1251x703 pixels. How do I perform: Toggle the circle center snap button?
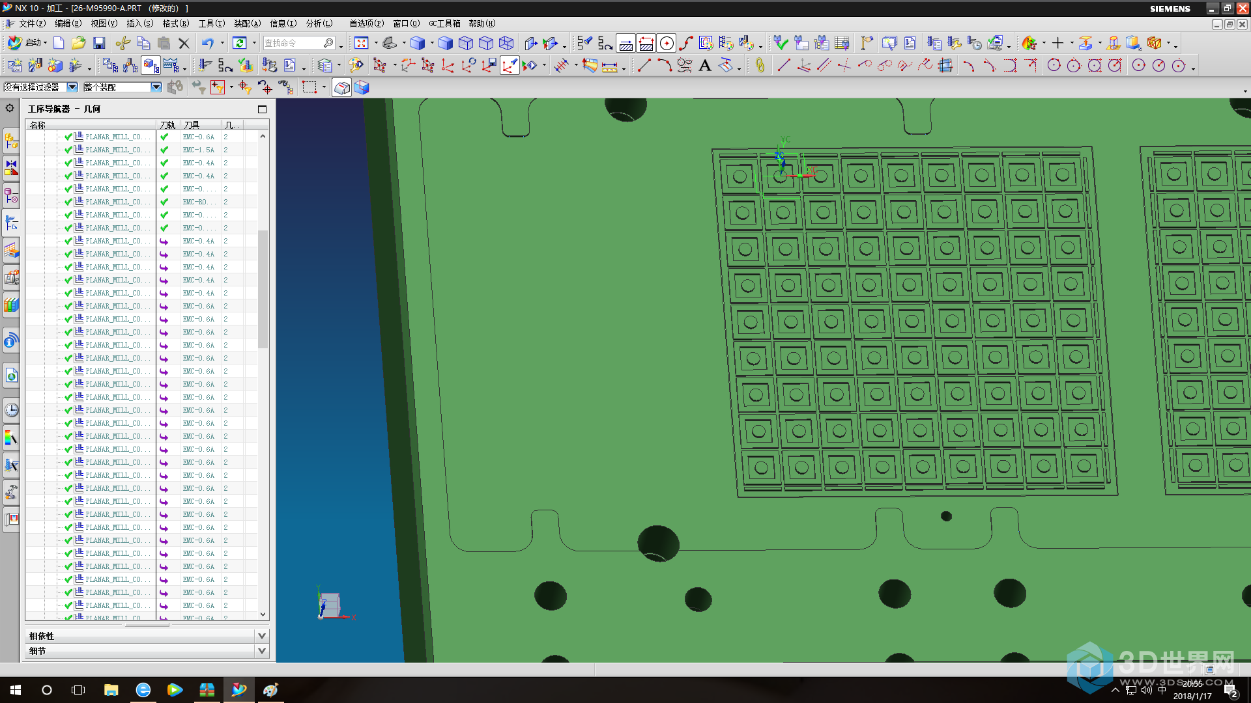667,43
